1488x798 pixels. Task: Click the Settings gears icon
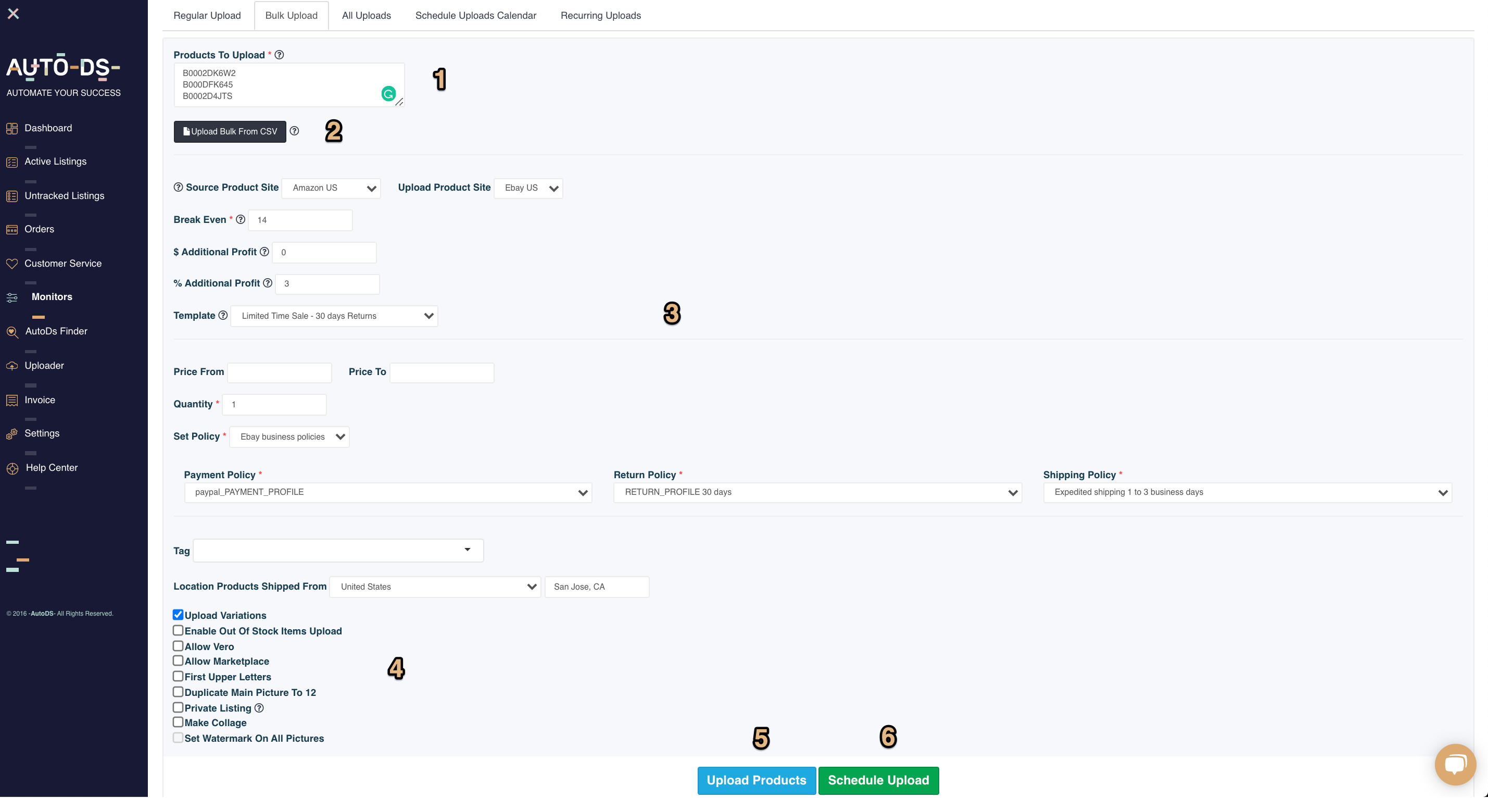click(x=11, y=434)
